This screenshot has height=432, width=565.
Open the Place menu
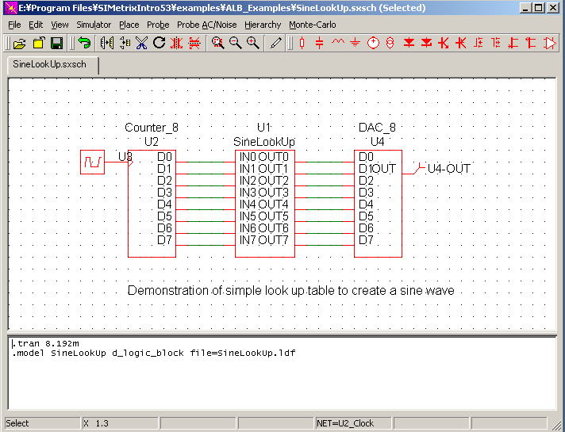coord(129,25)
